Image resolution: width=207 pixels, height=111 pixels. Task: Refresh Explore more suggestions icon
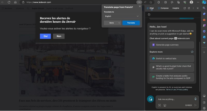(x=192, y=52)
